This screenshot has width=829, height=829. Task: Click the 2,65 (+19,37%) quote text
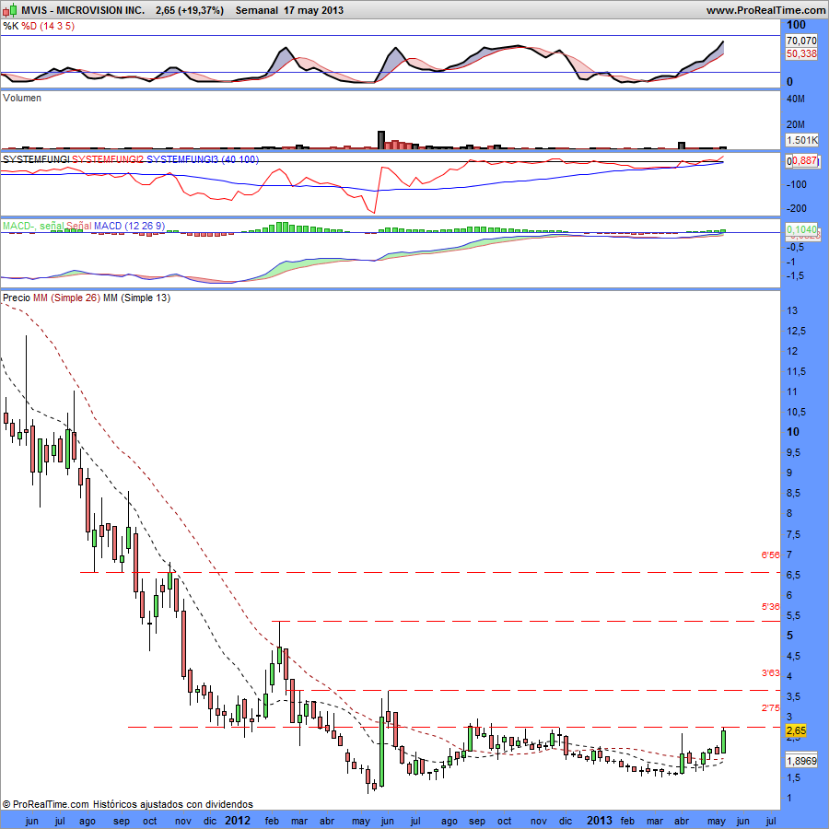[190, 10]
